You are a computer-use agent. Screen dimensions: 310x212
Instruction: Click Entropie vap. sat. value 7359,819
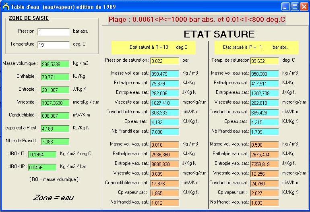click(265, 164)
